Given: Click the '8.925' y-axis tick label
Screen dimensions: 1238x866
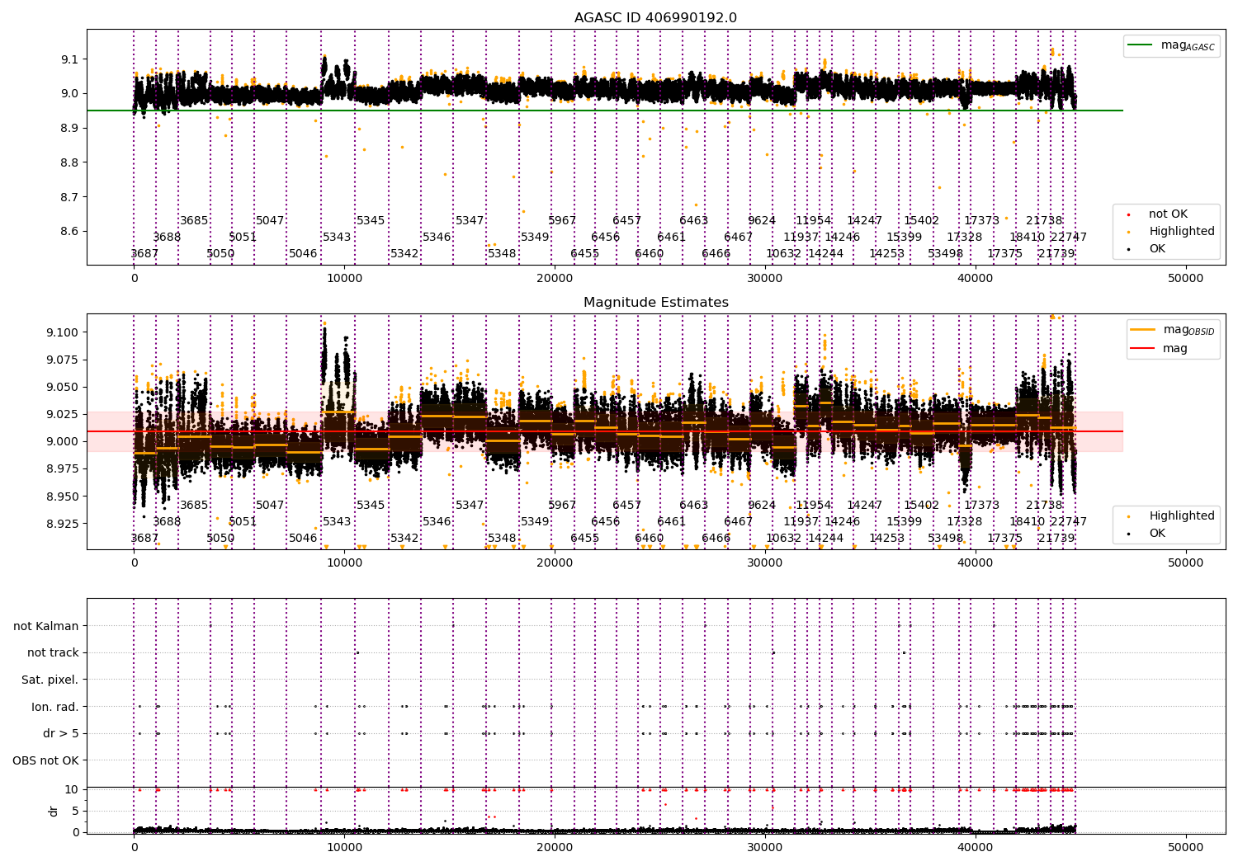Looking at the screenshot, I should pyautogui.click(x=62, y=524).
